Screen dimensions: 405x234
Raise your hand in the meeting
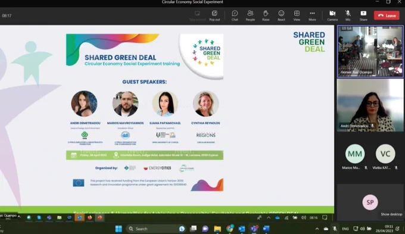[x=266, y=15]
